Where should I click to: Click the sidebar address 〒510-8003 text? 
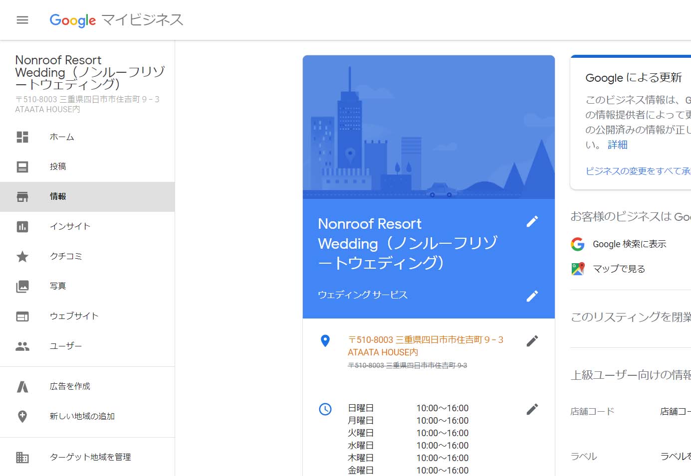pos(87,104)
